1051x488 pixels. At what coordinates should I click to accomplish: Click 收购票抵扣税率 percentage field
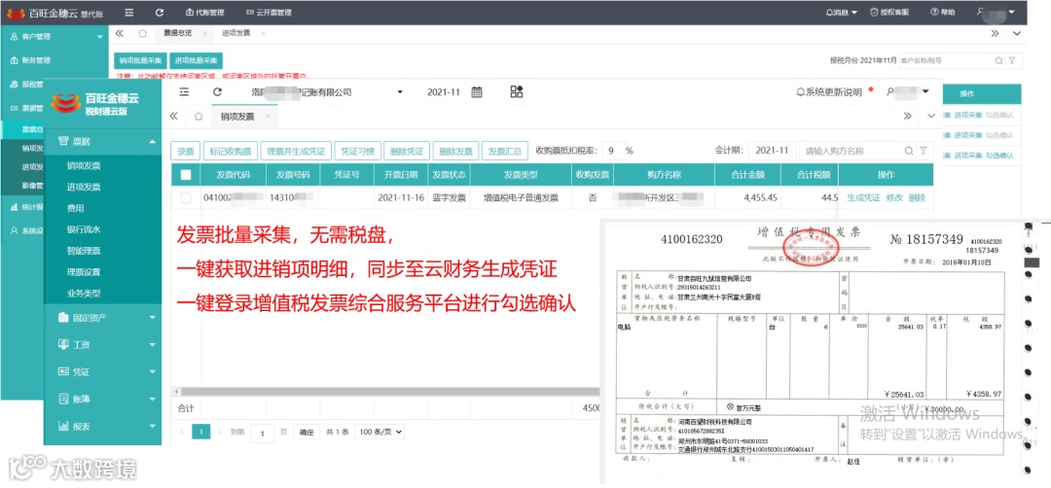tap(613, 151)
